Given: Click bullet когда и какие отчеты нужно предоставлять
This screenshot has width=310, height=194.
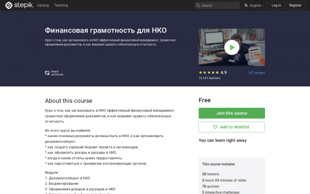Looking at the screenshot, I should pos(84,158).
